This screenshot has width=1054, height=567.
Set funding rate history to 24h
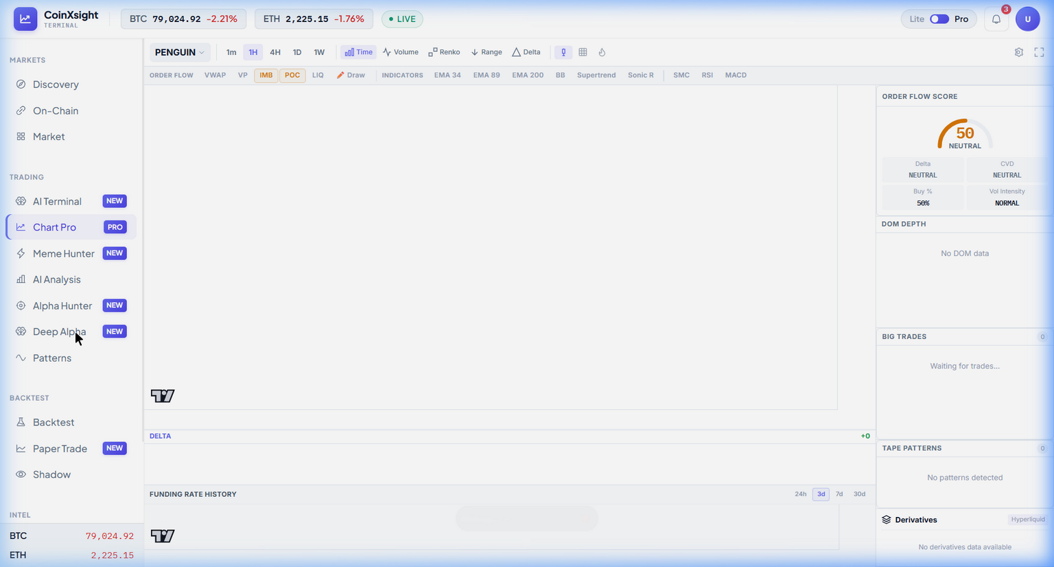tap(801, 494)
